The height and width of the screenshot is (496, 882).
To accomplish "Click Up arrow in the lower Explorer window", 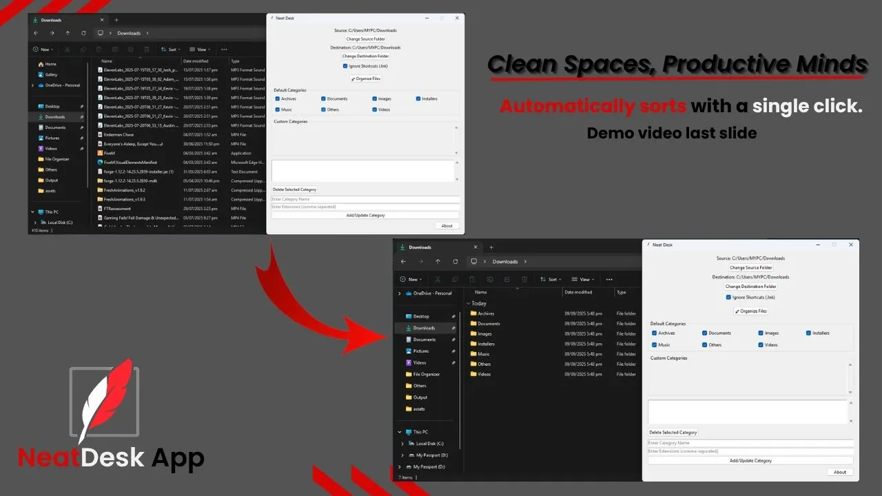I will tap(438, 262).
